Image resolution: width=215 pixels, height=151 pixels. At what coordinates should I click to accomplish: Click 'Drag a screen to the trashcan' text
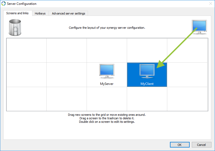(107, 118)
